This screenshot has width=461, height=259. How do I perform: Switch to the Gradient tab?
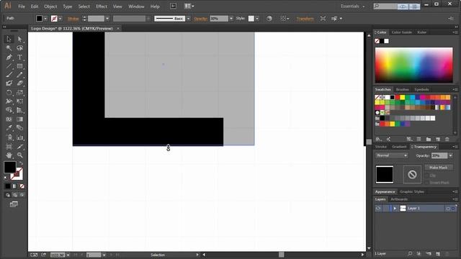pyautogui.click(x=399, y=147)
